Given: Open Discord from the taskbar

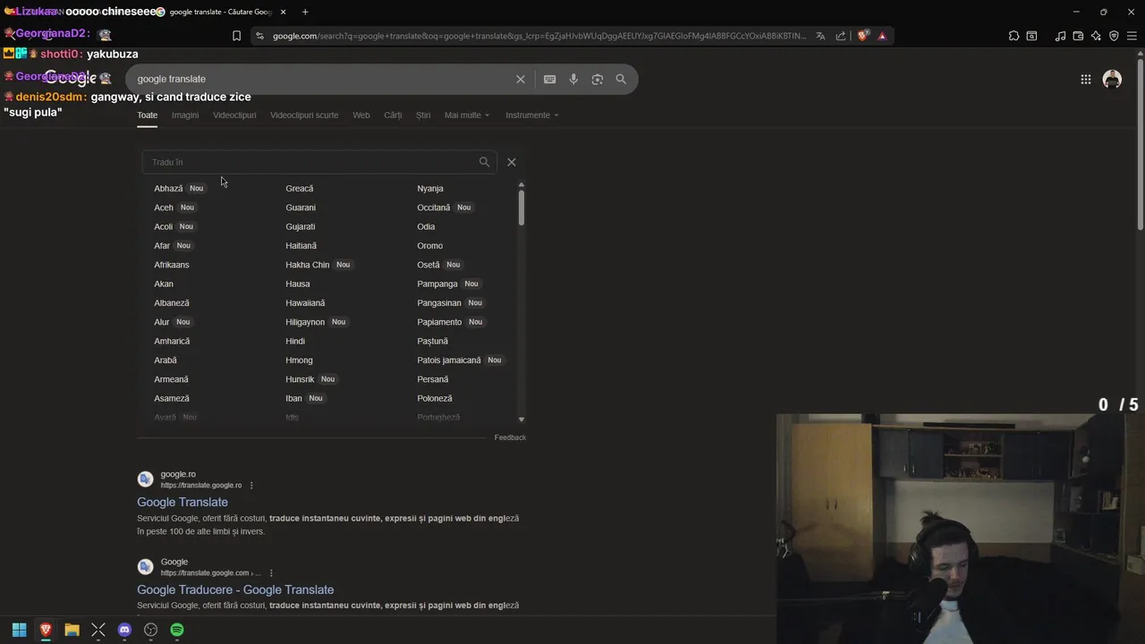Looking at the screenshot, I should pyautogui.click(x=124, y=630).
